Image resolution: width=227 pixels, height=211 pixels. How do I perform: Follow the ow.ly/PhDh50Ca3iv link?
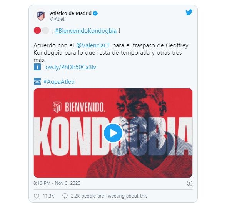coord(71,67)
